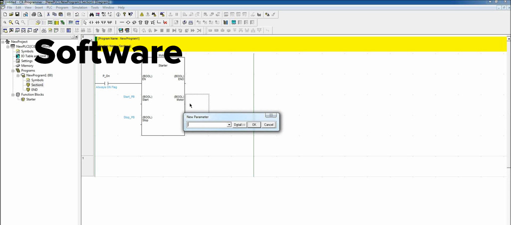
Task: Undo last action with Undo icon
Action: tap(77, 14)
